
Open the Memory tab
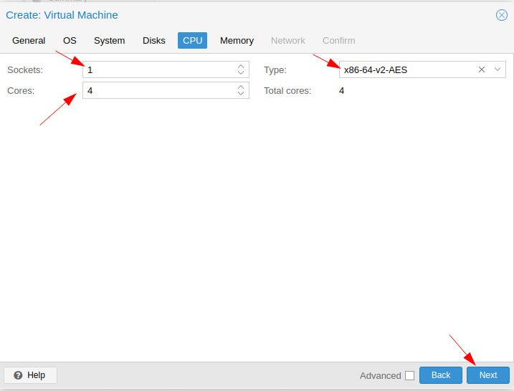(x=237, y=41)
